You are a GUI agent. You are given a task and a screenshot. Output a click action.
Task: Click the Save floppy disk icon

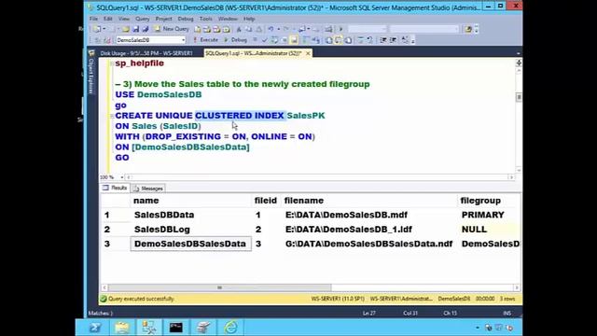coord(135,29)
